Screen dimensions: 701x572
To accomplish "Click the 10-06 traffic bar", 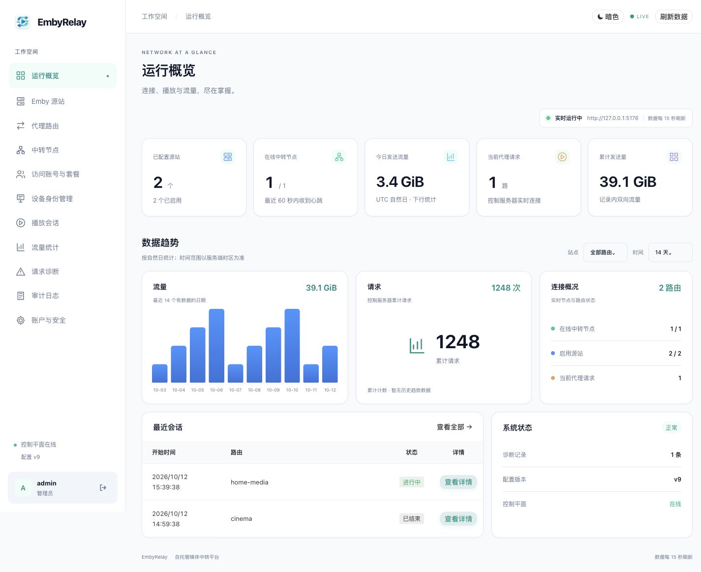I will click(216, 346).
